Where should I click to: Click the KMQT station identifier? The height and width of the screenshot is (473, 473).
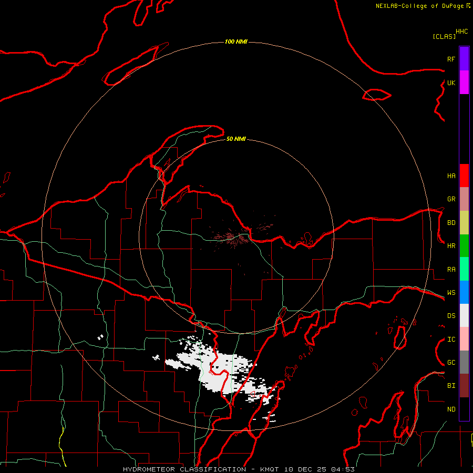point(271,469)
